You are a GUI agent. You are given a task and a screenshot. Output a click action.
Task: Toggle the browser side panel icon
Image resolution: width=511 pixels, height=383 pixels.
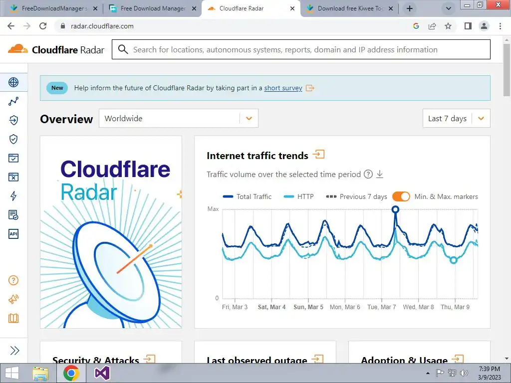point(468,26)
